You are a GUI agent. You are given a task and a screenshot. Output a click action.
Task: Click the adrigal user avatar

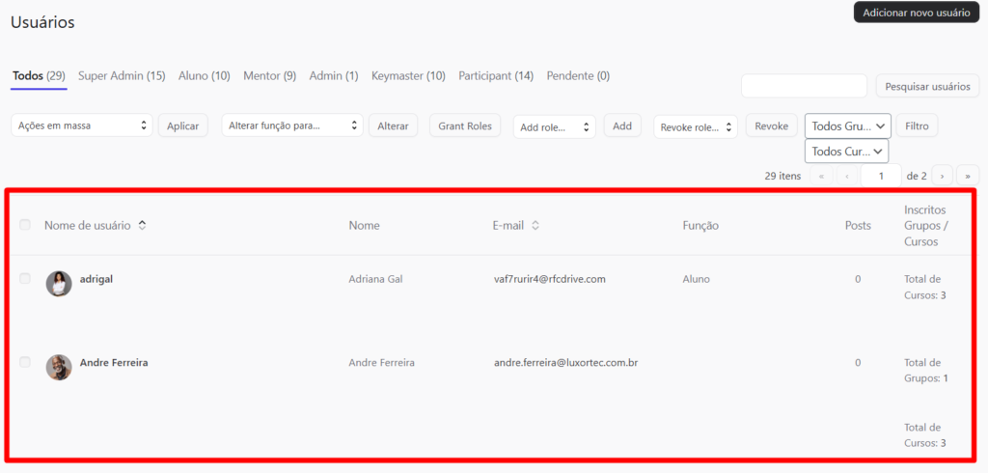pos(59,283)
